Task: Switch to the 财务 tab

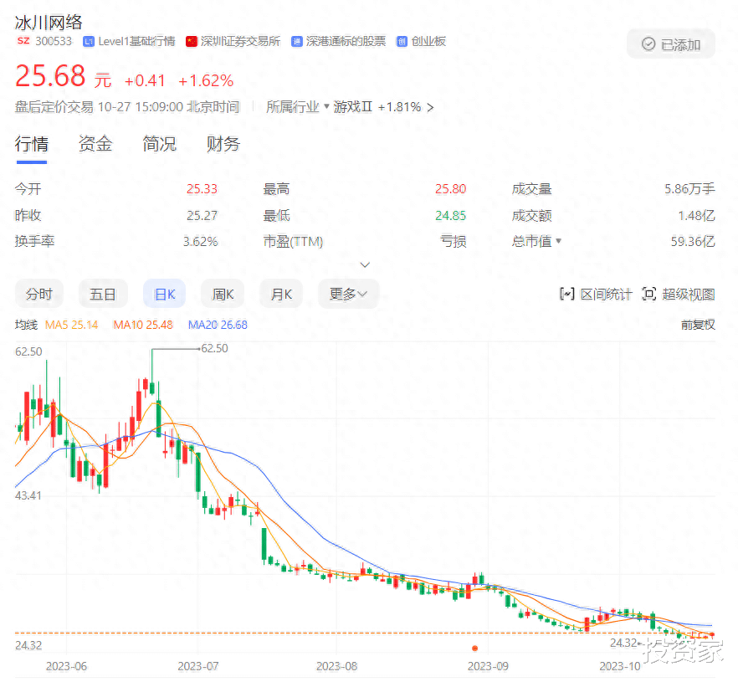Action: pos(223,144)
